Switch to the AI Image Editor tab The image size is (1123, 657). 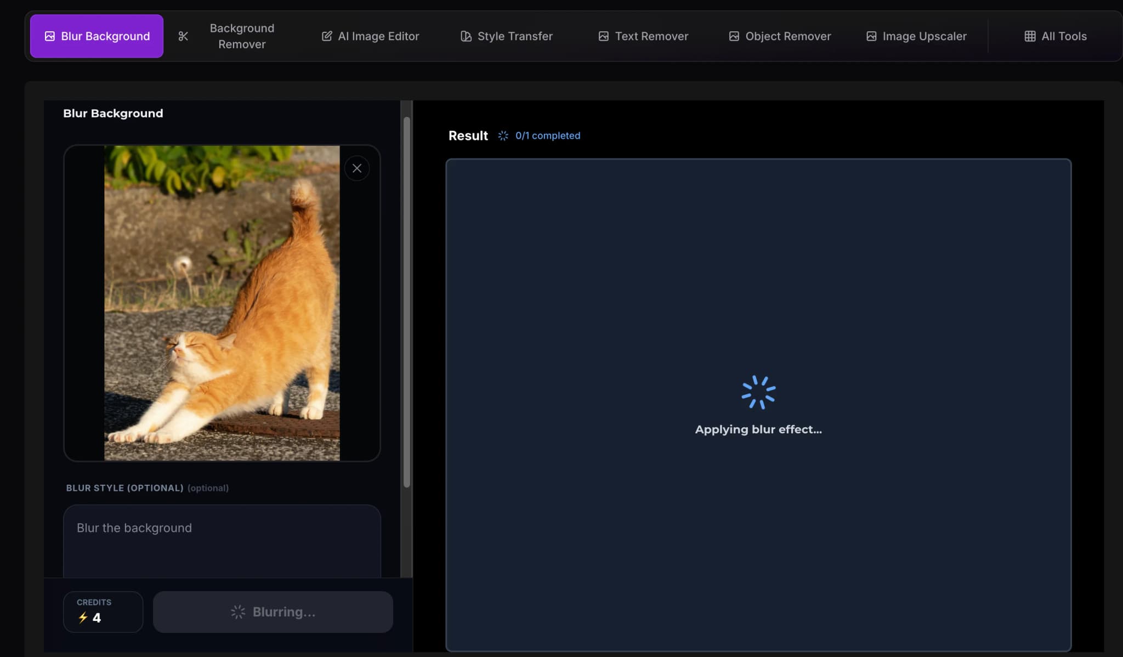[378, 36]
